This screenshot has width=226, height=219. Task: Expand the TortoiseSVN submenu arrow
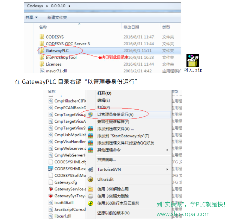(167, 169)
